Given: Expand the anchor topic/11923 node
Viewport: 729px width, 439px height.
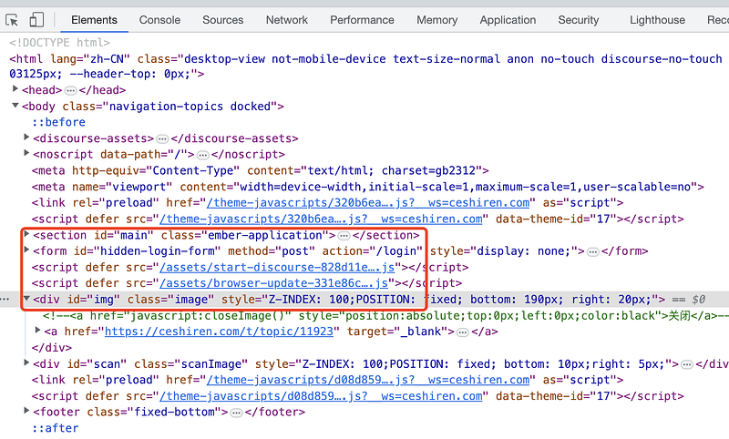Looking at the screenshot, I should [x=37, y=331].
